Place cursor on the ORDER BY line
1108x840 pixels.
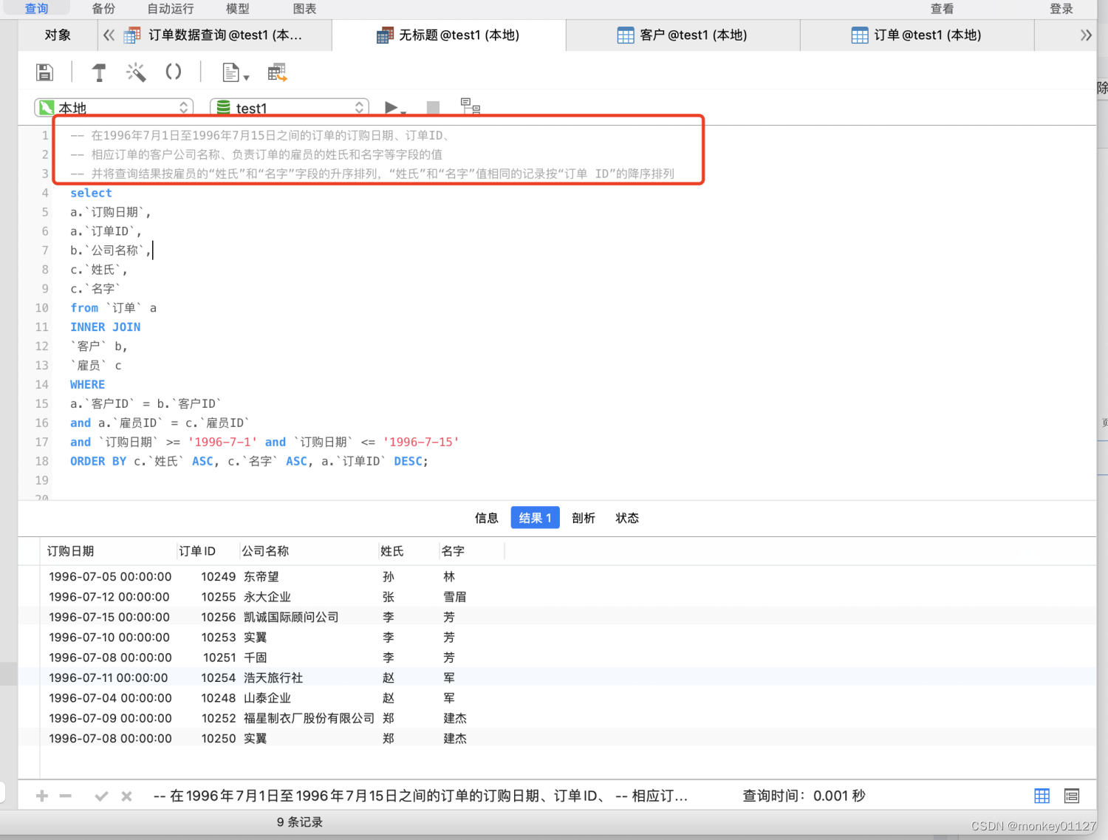(x=249, y=461)
